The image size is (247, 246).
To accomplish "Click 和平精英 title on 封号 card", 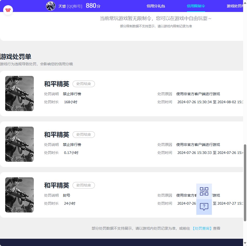I will (57, 185).
